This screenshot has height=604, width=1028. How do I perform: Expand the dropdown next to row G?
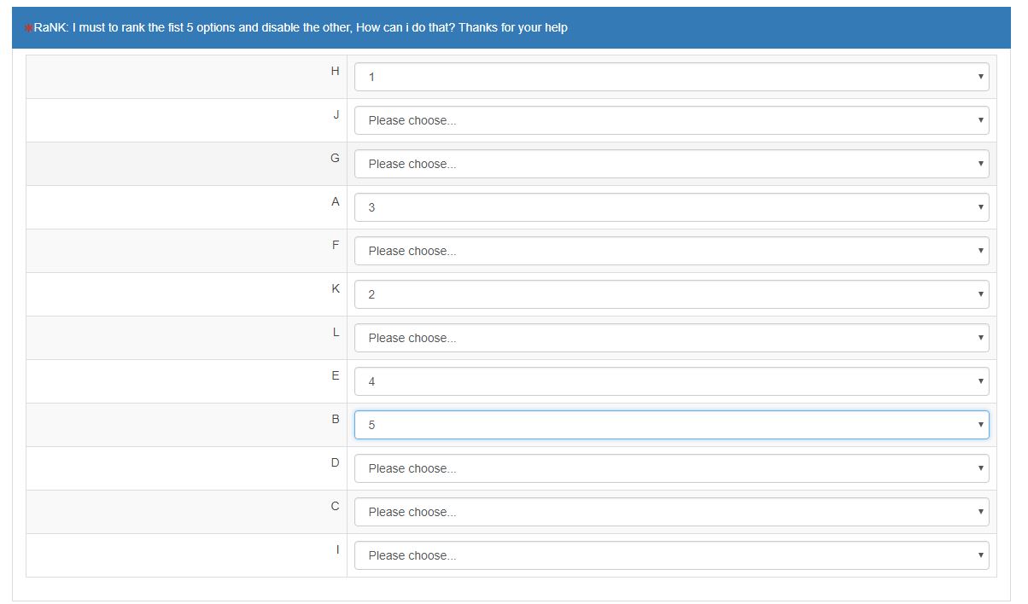click(x=671, y=164)
